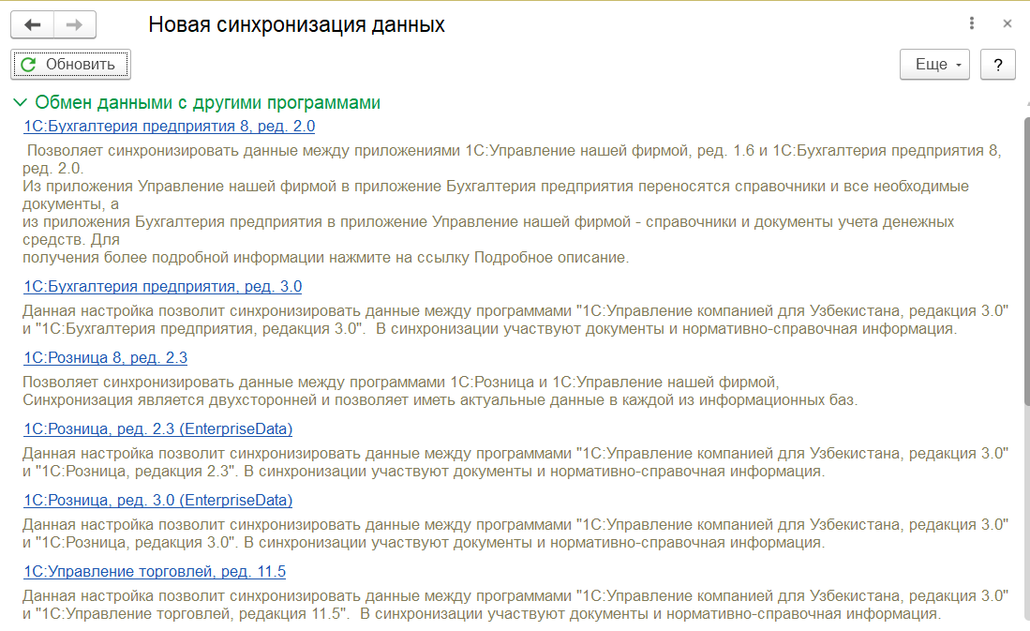The image size is (1030, 631).
Task: Click the Обновить refresh button
Action: coord(70,65)
